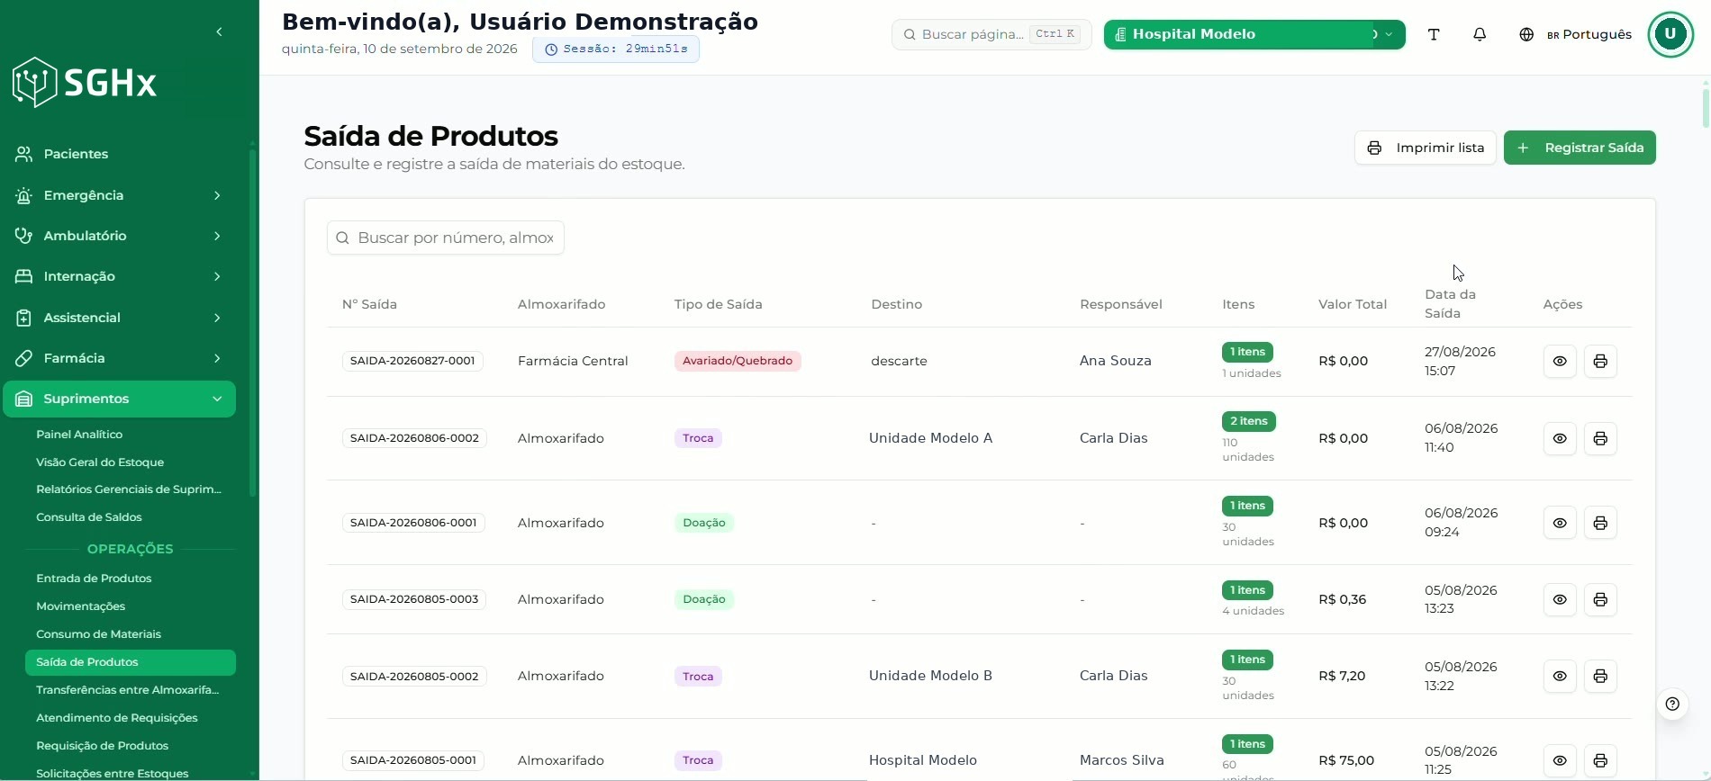View details of SAIDA-20260806-0001
This screenshot has width=1711, height=781.
(1560, 523)
